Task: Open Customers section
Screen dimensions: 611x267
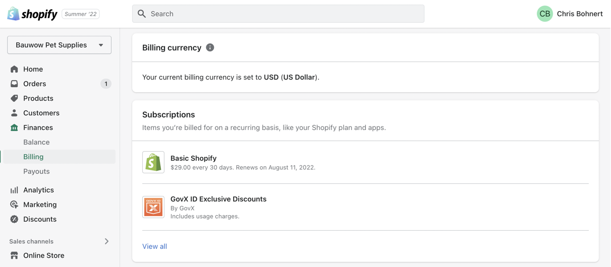Action: pos(41,113)
